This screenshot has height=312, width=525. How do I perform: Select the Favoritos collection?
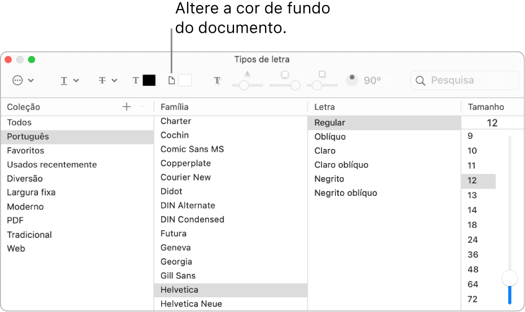click(25, 151)
